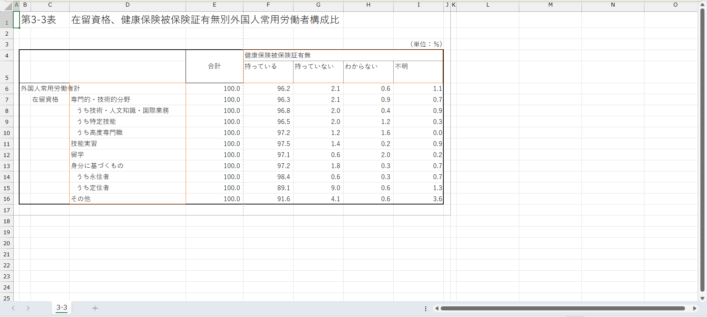
Task: Select the 技能実習 row label cell
Action: coord(127,144)
